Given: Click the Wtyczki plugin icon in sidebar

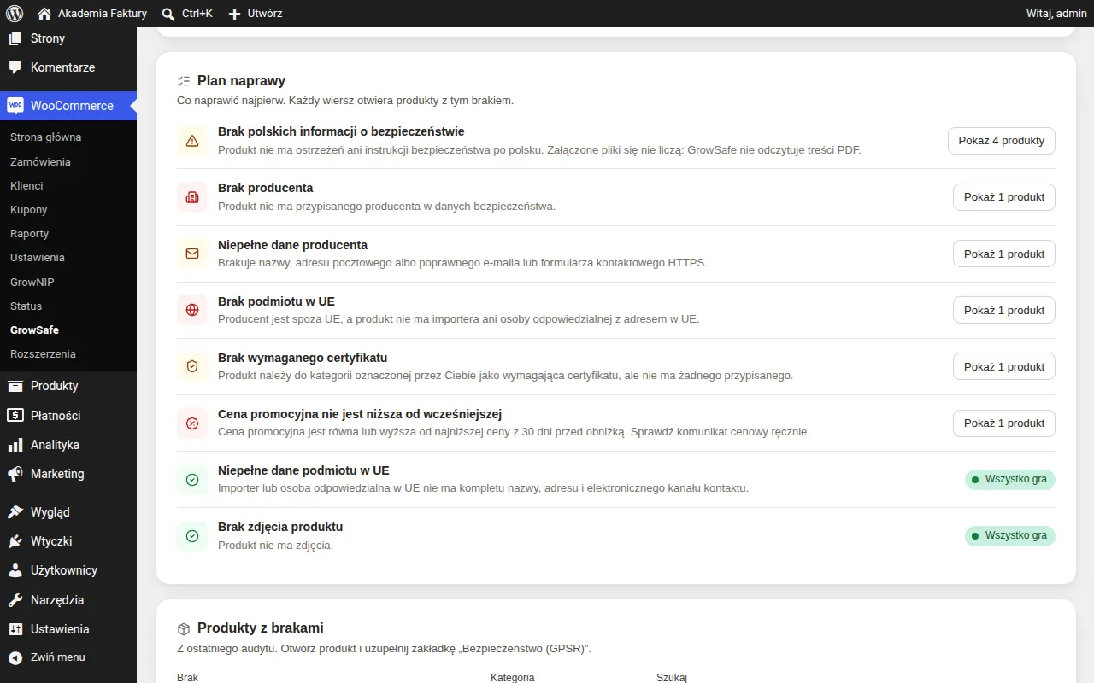Looking at the screenshot, I should 15,541.
